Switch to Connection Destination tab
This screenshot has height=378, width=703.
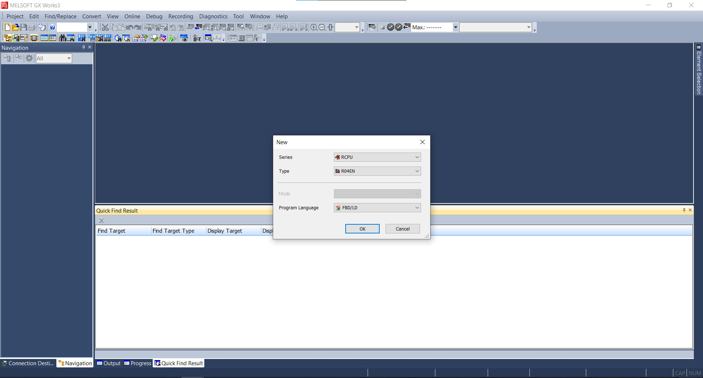pos(28,363)
